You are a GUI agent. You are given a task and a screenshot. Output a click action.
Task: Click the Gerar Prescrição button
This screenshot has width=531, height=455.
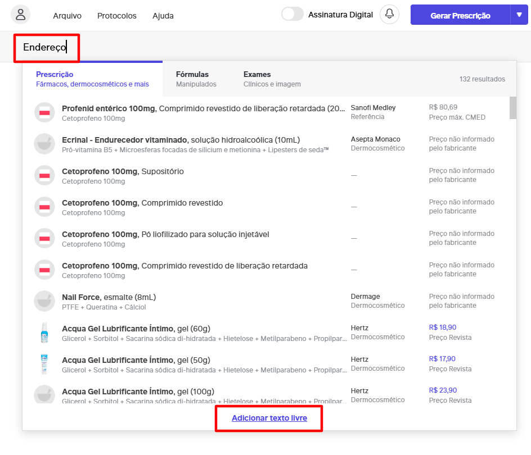click(460, 16)
